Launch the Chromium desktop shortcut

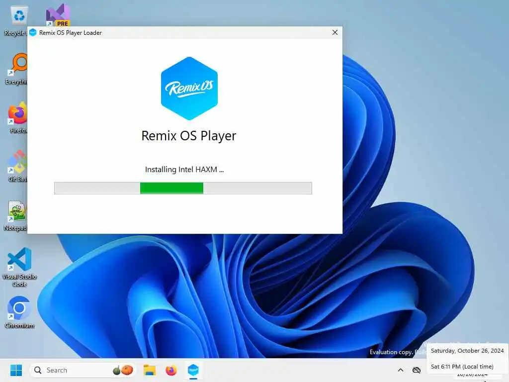[x=19, y=312]
